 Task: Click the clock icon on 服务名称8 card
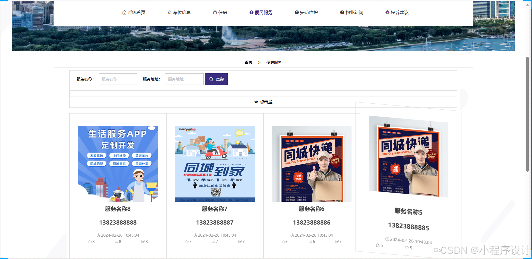98,235
